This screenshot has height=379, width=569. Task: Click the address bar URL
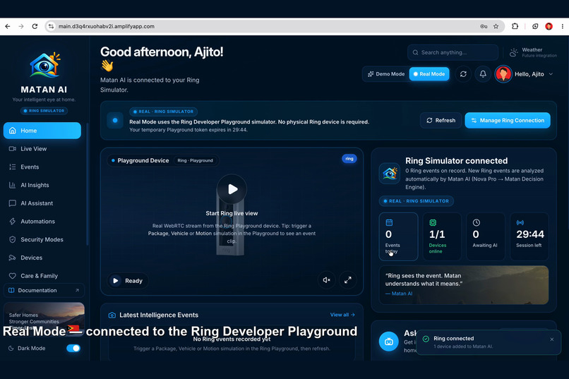click(x=107, y=26)
